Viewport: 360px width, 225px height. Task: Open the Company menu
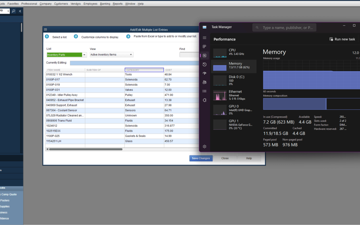coord(45,4)
